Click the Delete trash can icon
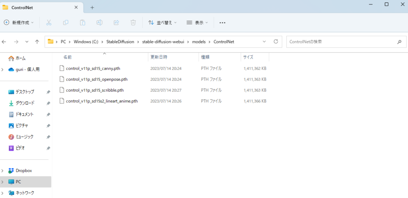 click(x=133, y=23)
